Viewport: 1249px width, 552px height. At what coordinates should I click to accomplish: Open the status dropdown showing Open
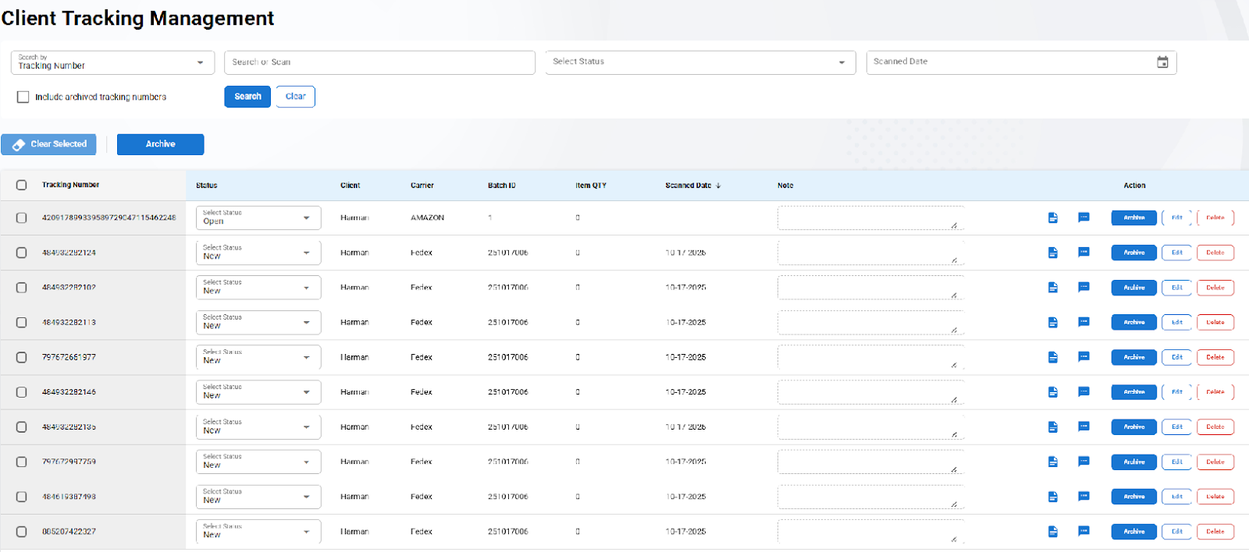(258, 218)
